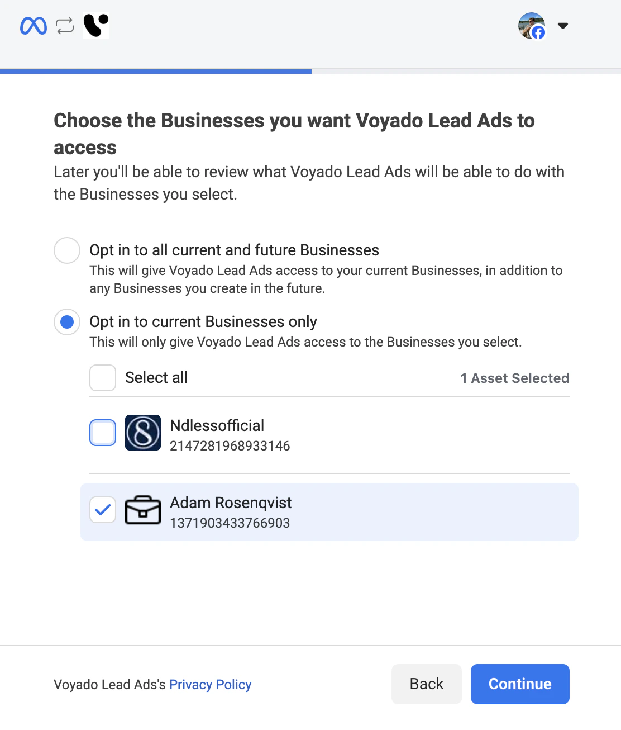Open the user profile avatar
The width and height of the screenshot is (621, 730).
[531, 26]
